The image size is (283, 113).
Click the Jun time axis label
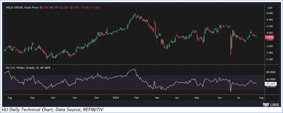pyautogui.click(x=220, y=98)
